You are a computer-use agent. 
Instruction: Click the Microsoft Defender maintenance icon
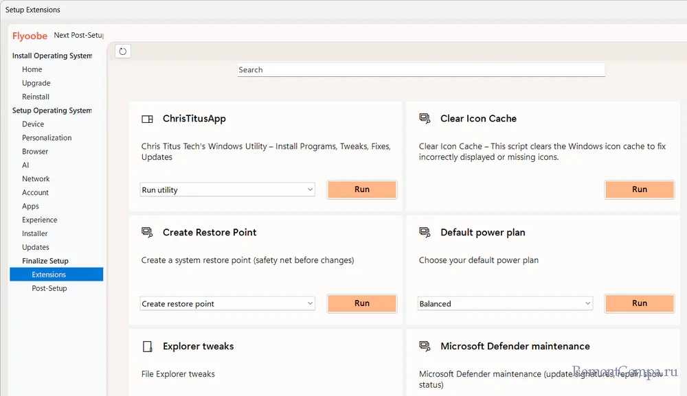(425, 347)
